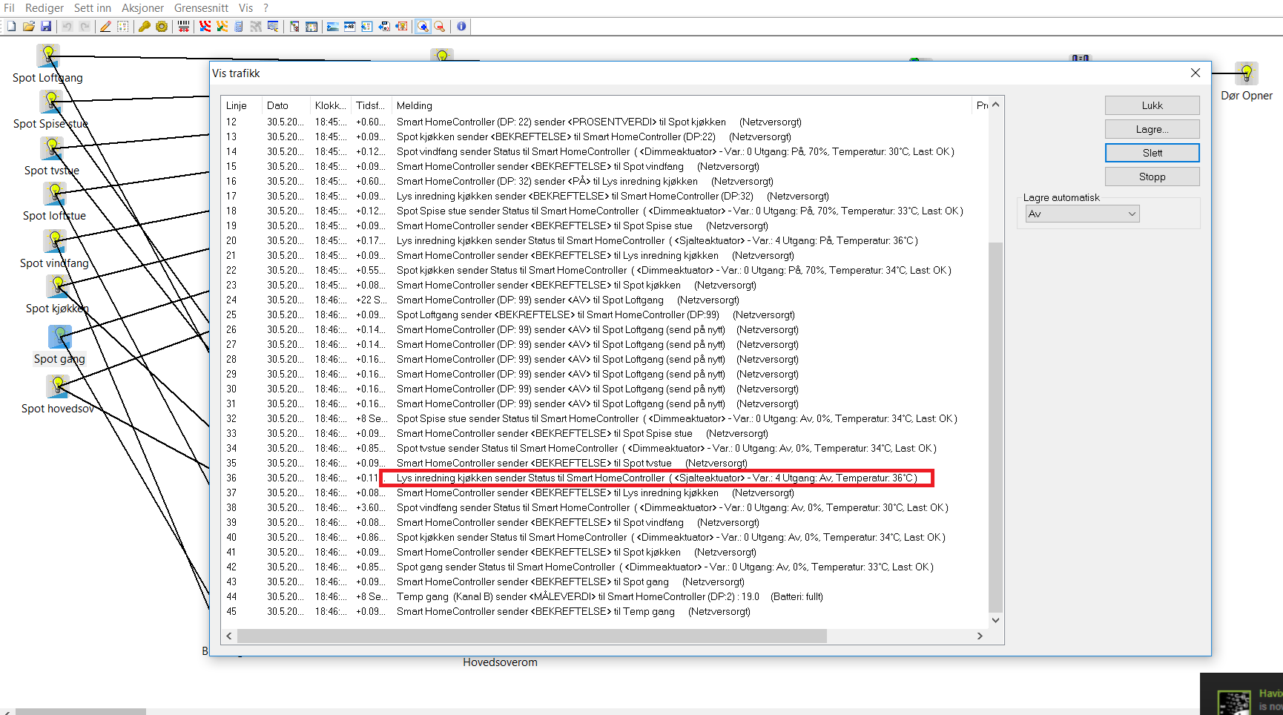
Task: Open the Grensesnitt menu
Action: pyautogui.click(x=201, y=8)
